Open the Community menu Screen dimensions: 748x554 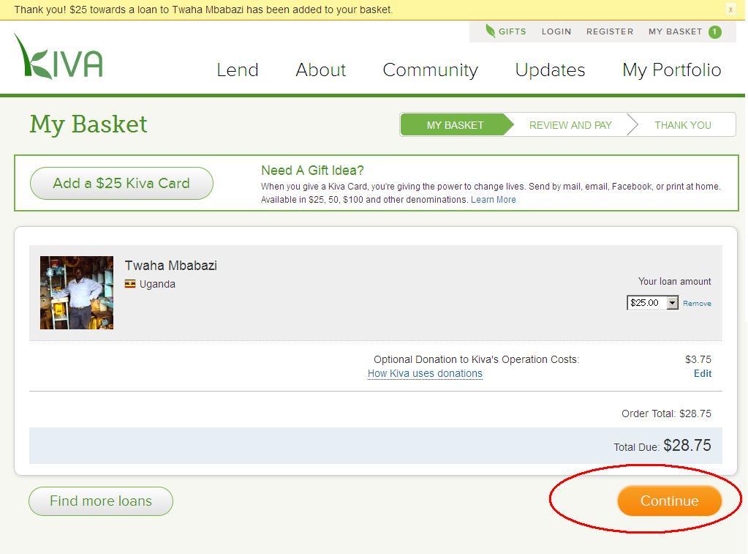tap(430, 70)
